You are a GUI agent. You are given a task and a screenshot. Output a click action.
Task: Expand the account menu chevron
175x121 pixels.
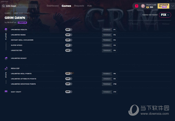click(x=173, y=6)
